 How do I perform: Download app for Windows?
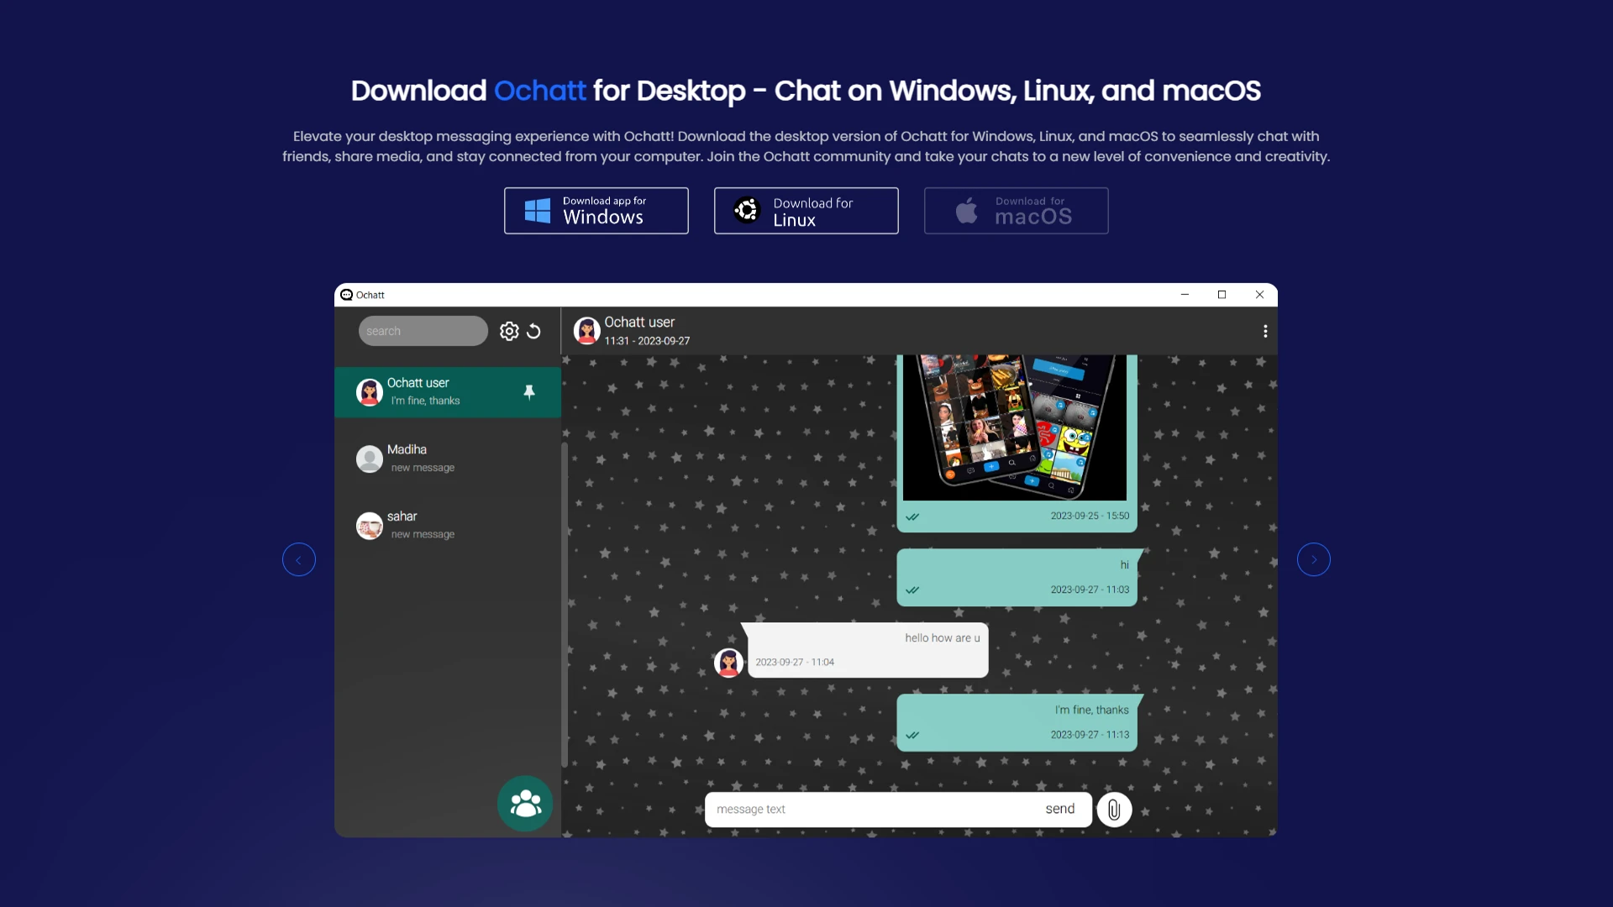coord(596,211)
